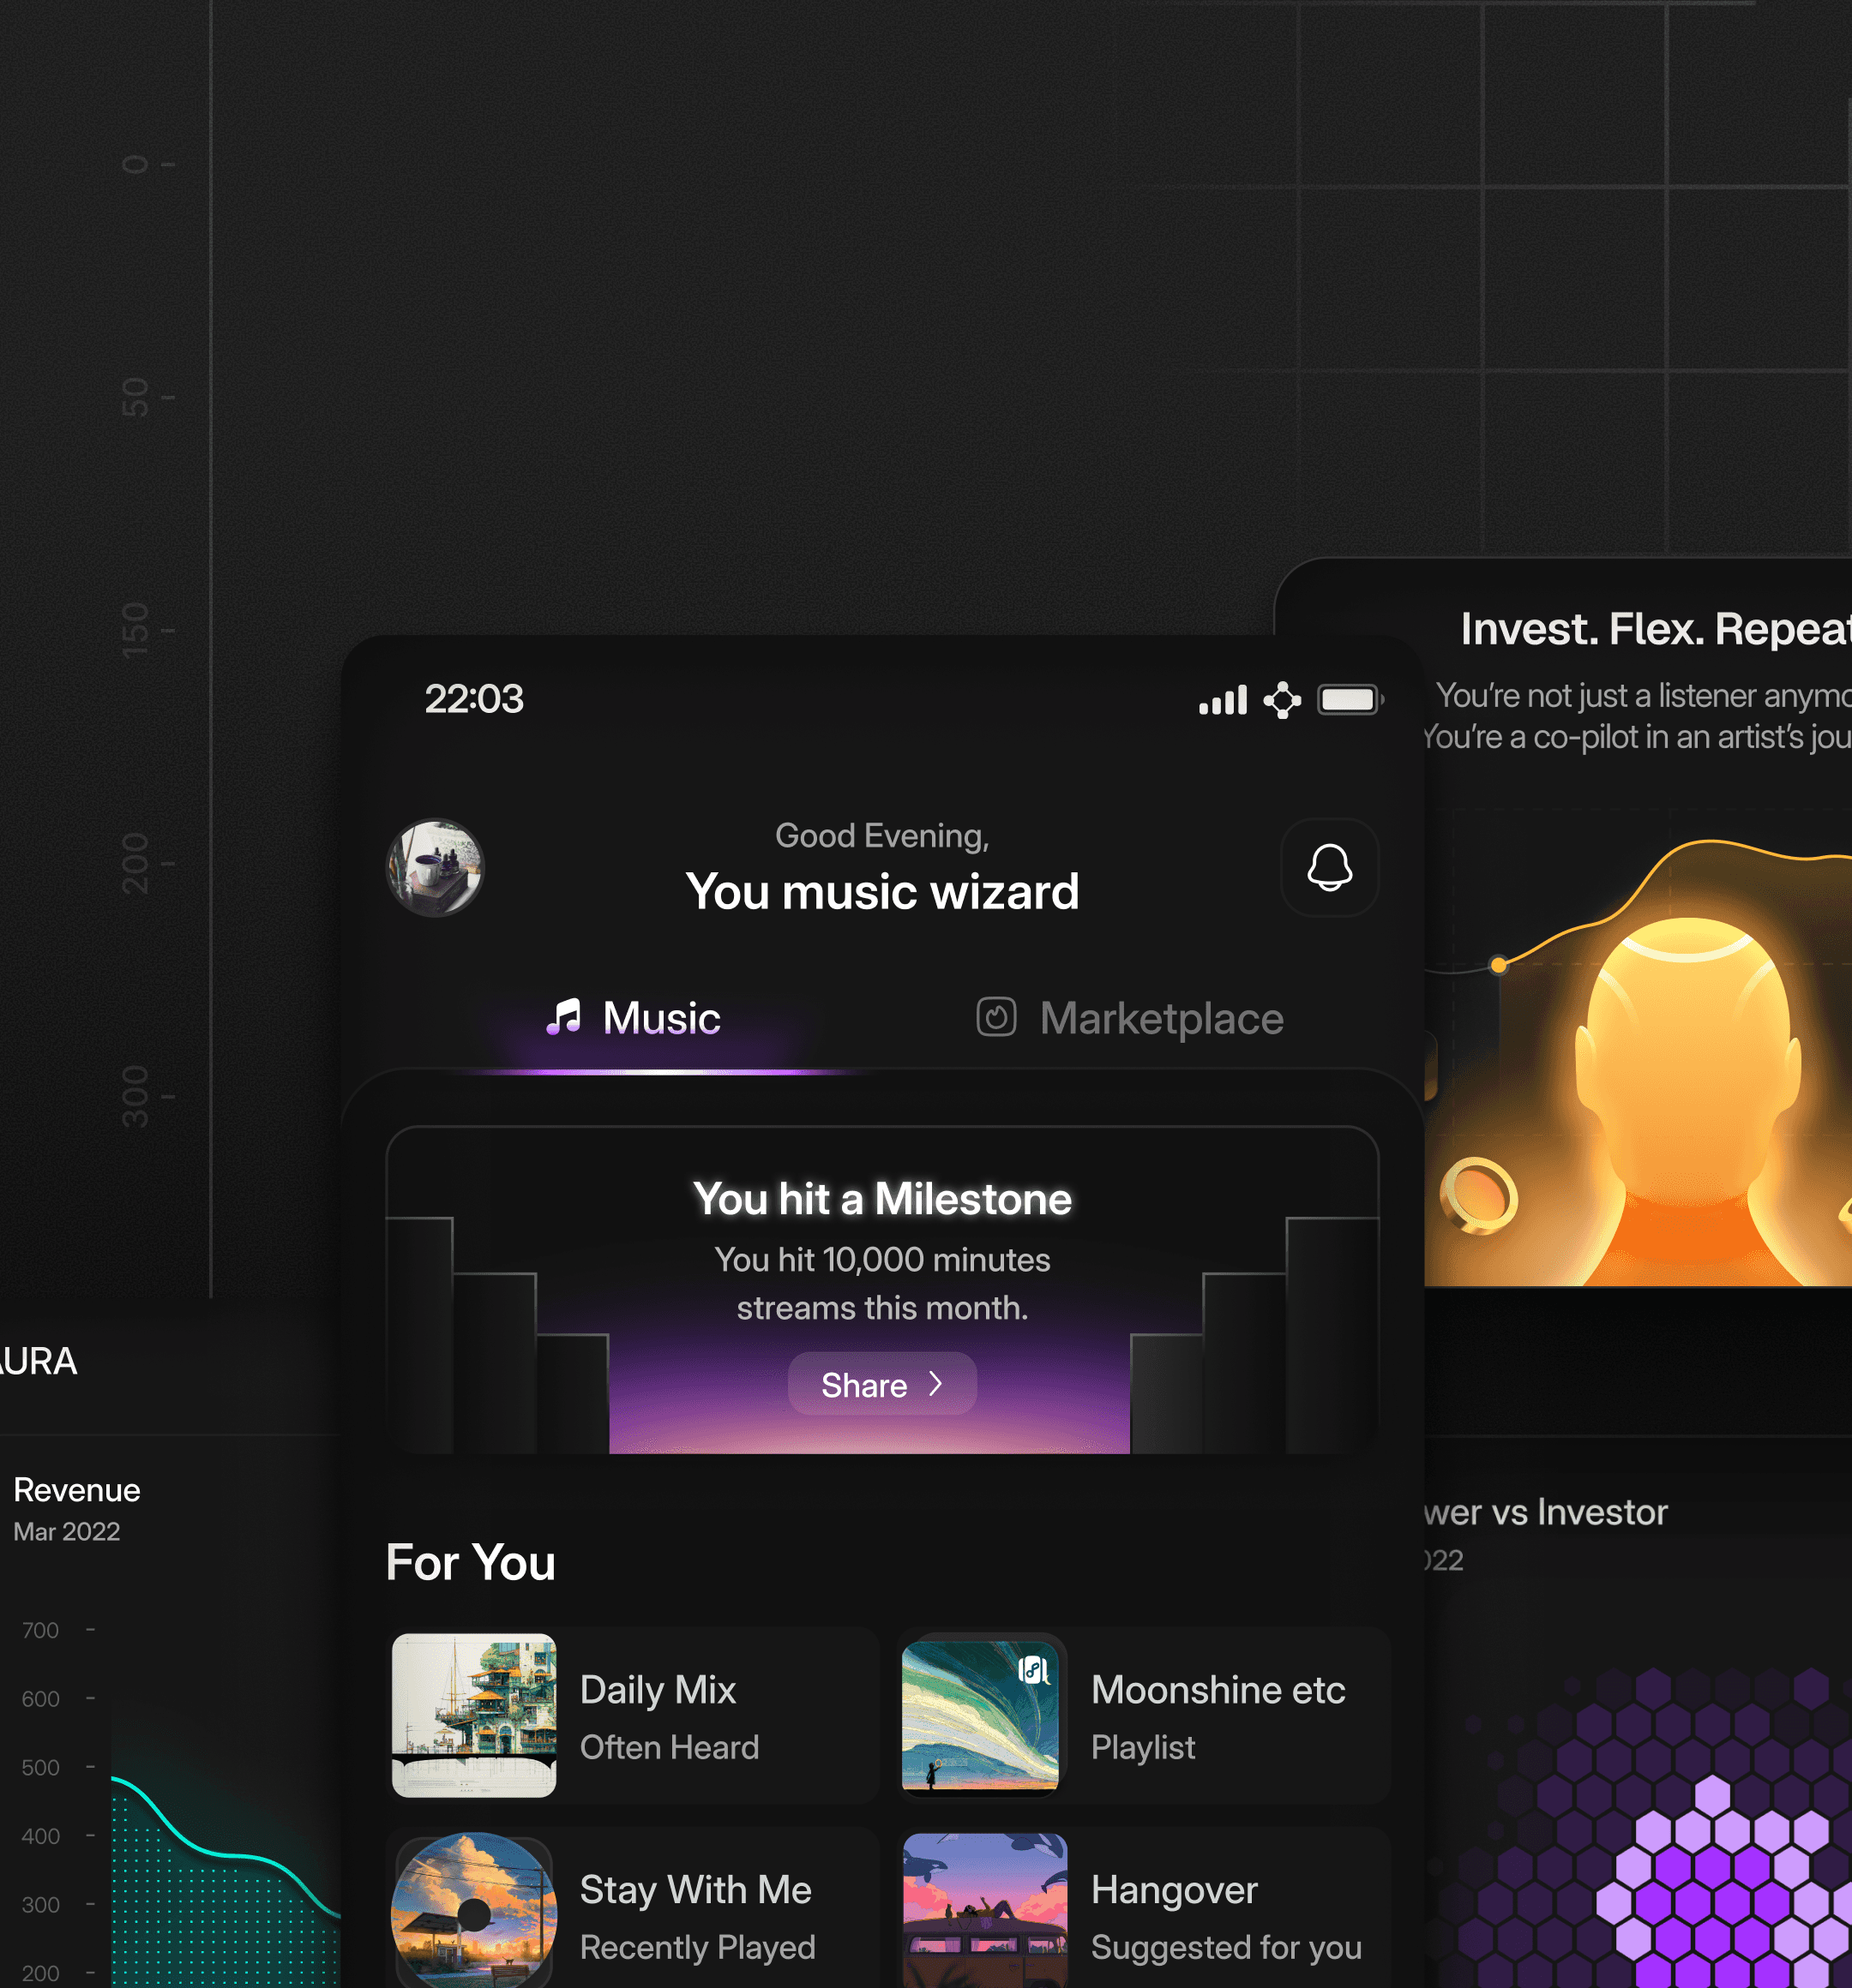Click the chevron arrow in Share button
Viewport: 1852px width, 1988px height.
tap(935, 1383)
